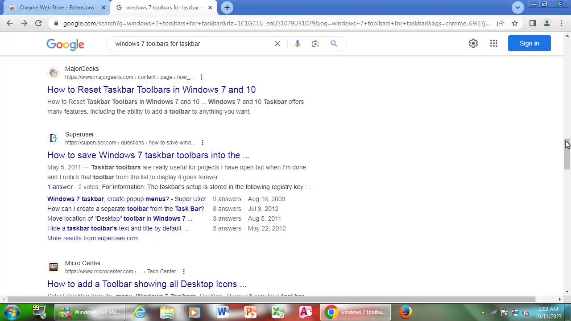Show hidden system tray icons
This screenshot has height=321, width=571.
(483, 313)
